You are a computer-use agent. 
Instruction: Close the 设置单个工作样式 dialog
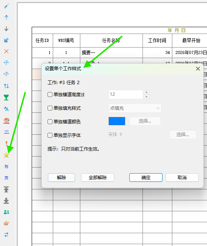198,69
